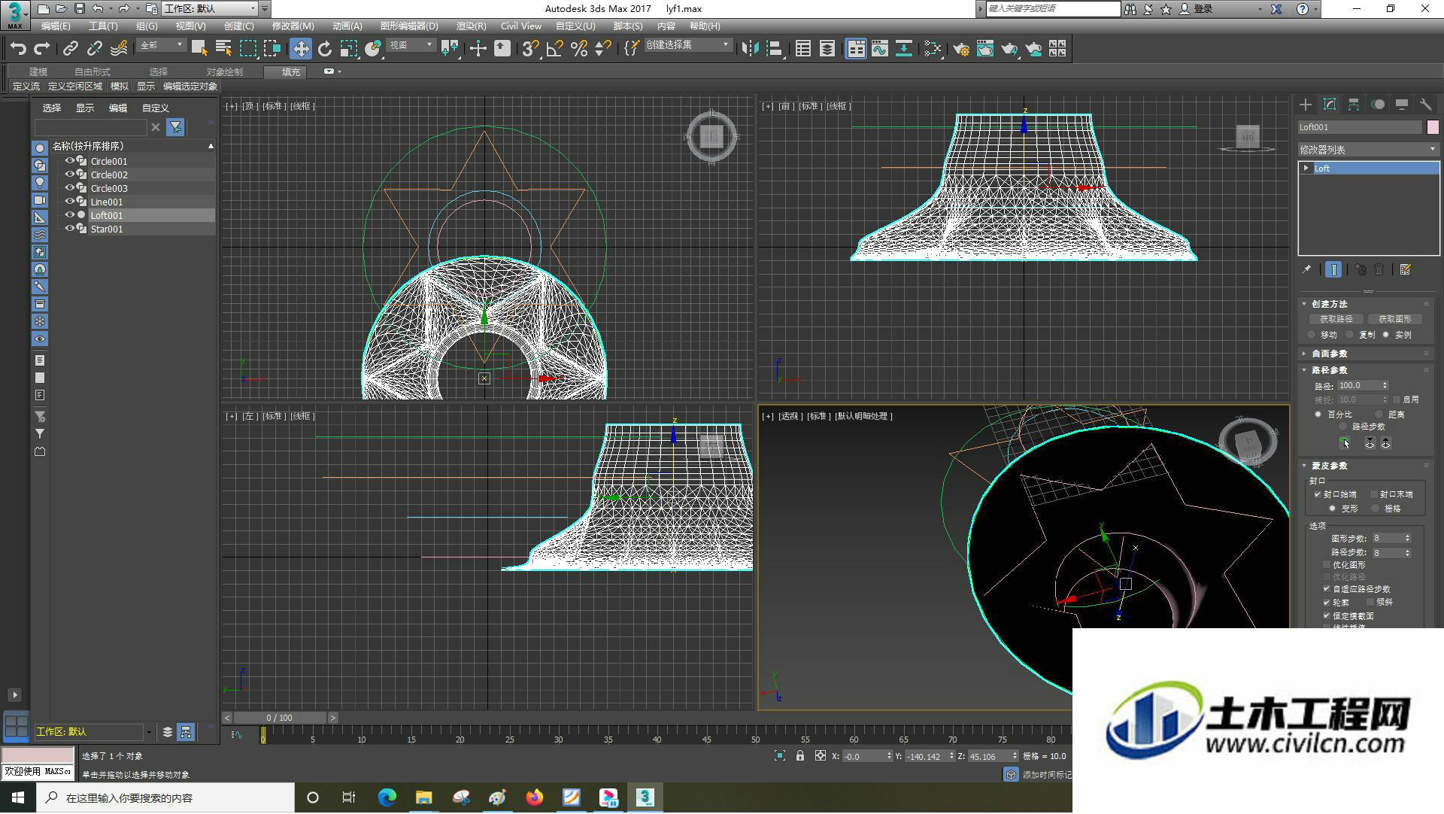Toggle visibility of Circle001

70,161
